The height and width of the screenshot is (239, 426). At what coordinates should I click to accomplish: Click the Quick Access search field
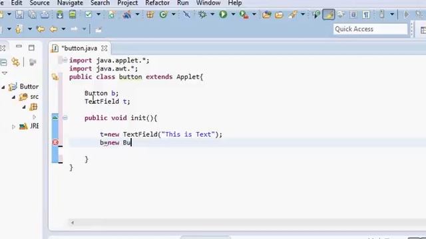pos(370,29)
